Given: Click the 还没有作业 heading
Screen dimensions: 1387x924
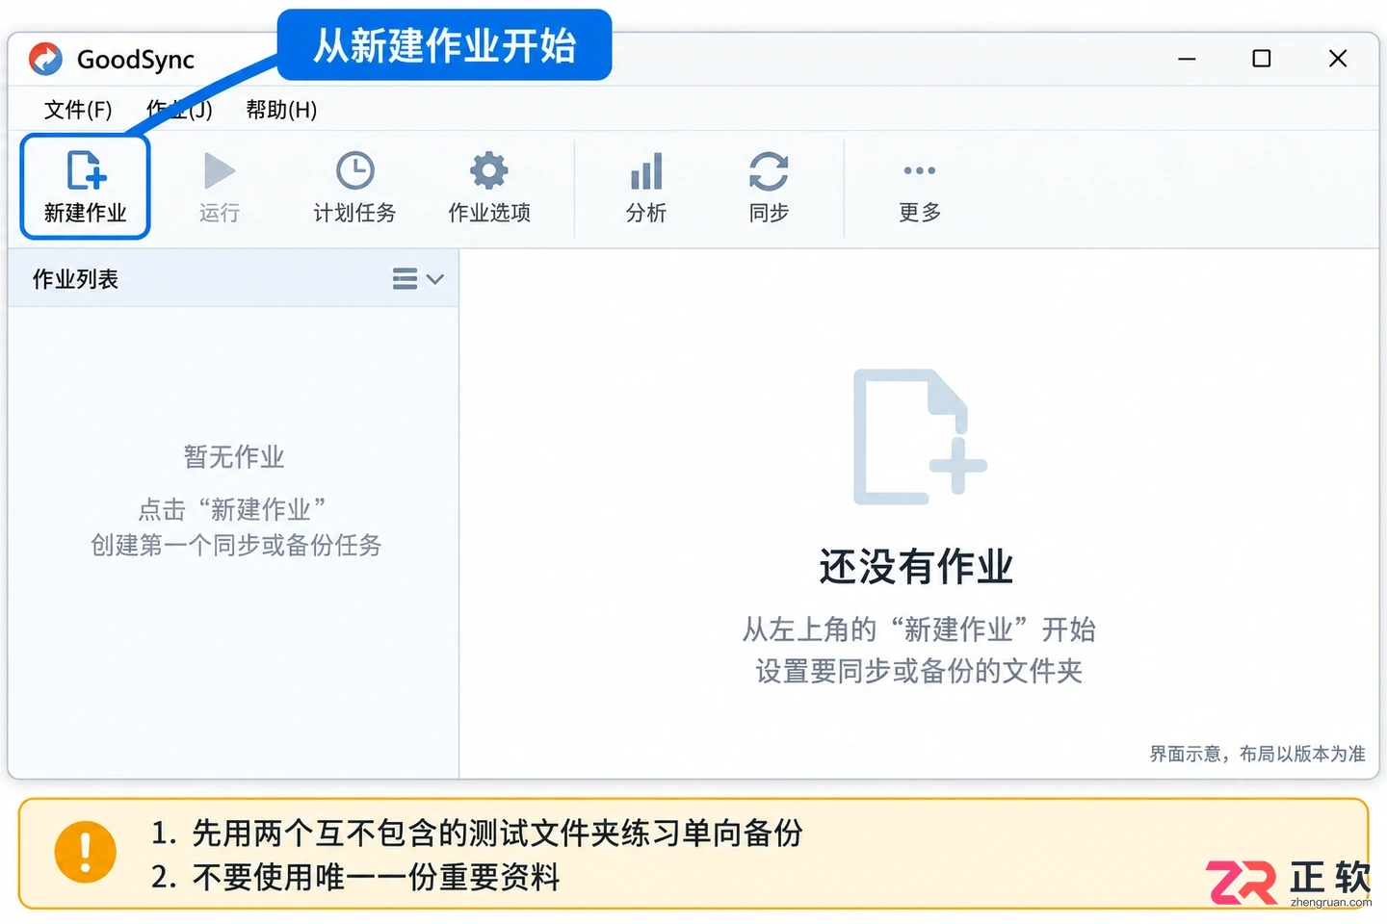Looking at the screenshot, I should 916,567.
